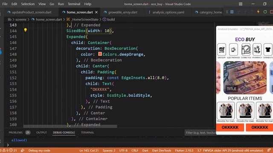Viewport: 273px width, 153px height.
Task: Click the green hot restart icon
Action: [265, 12]
